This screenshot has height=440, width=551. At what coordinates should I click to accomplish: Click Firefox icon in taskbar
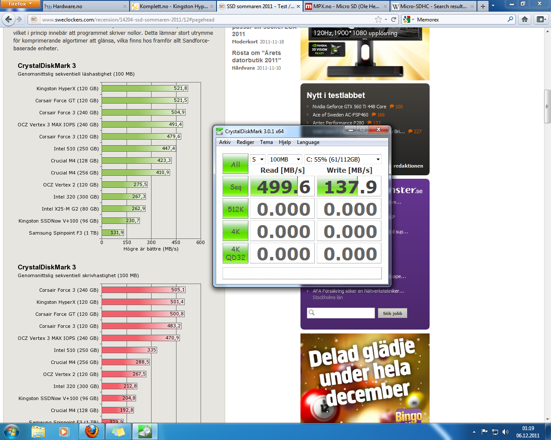click(x=92, y=431)
